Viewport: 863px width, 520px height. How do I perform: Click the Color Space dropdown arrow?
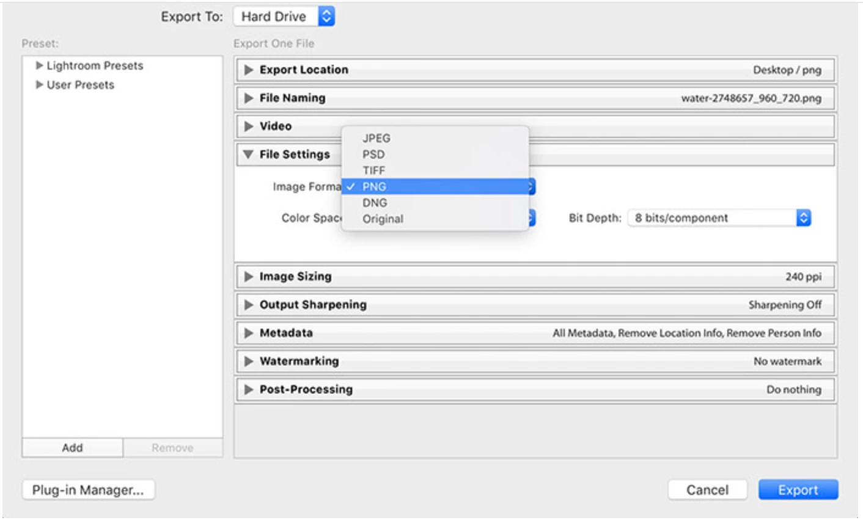[x=532, y=218]
